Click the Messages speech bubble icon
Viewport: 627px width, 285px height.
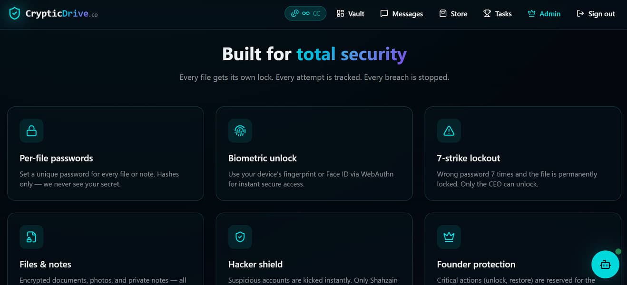(x=384, y=13)
